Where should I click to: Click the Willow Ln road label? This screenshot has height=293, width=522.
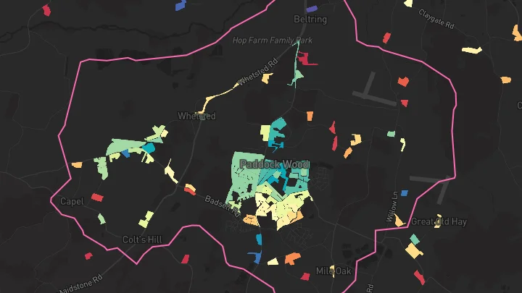(391, 207)
